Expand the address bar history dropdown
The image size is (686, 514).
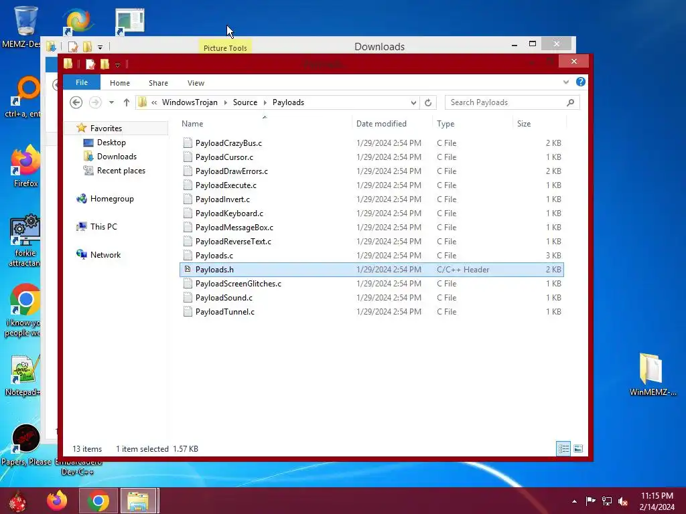(413, 102)
